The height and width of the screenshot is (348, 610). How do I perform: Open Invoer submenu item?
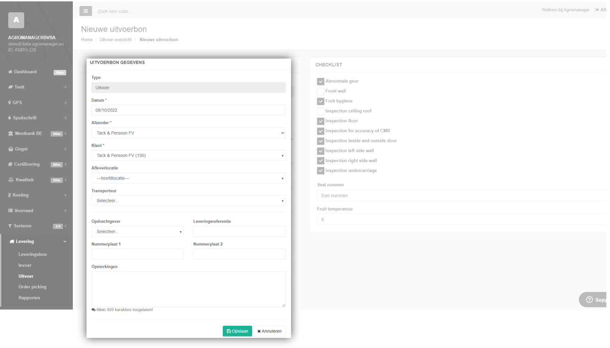25,265
